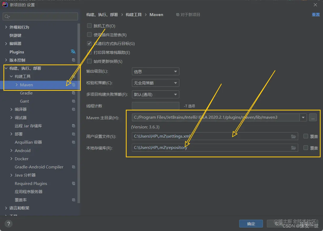The height and width of the screenshot is (231, 323).
Task: Click the project-level icon beside 远程 Jar 存储库
Action: click(74, 126)
